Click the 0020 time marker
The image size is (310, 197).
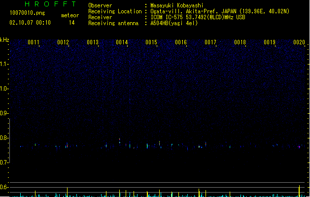pos(299,42)
